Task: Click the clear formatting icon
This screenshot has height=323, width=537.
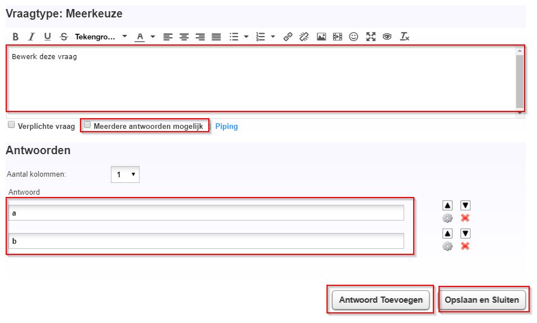Action: (x=404, y=37)
